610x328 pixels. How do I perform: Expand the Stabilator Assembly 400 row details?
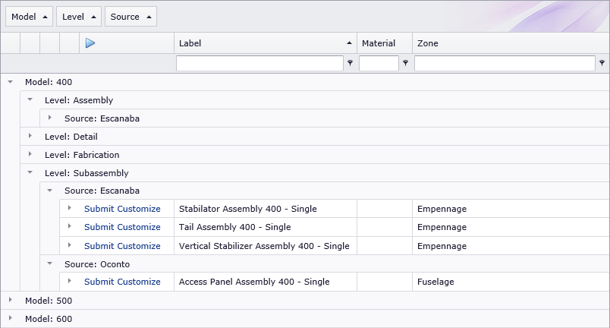coord(69,209)
